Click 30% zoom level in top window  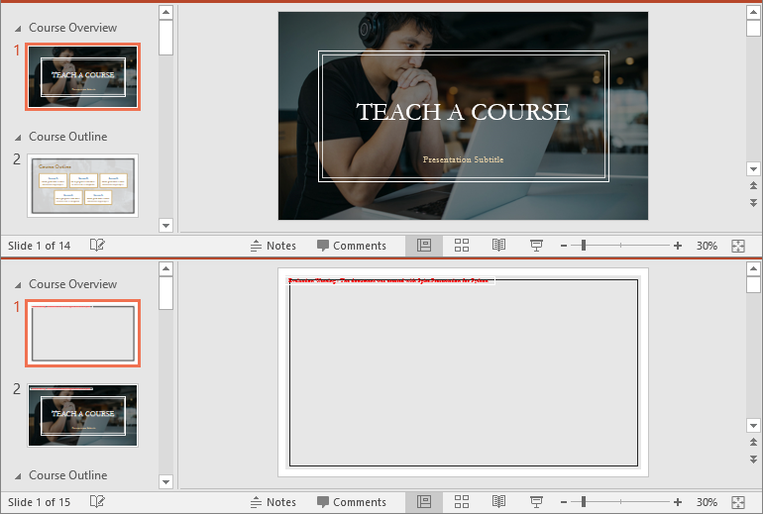click(707, 246)
